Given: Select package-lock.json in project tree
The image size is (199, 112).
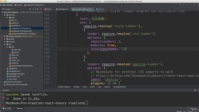Looking at the screenshot, I should tap(16, 74).
